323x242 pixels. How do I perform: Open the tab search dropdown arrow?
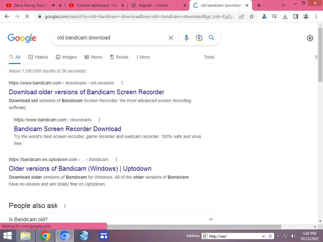coord(284,6)
